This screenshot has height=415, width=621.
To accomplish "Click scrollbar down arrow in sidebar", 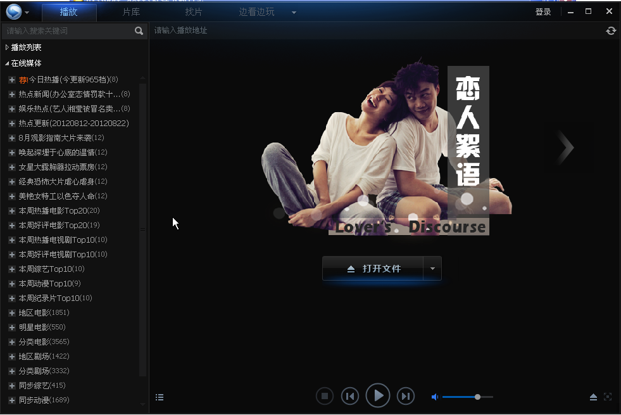I will (x=142, y=404).
